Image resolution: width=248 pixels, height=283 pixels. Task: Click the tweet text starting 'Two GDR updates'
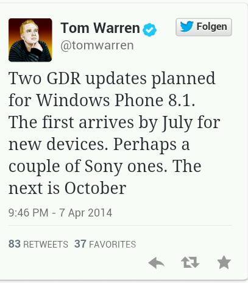(115, 133)
